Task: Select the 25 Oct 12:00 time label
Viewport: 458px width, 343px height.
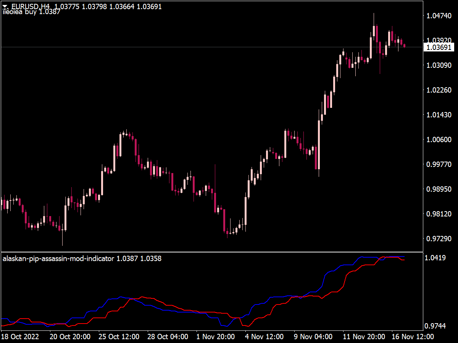Action: (120, 337)
